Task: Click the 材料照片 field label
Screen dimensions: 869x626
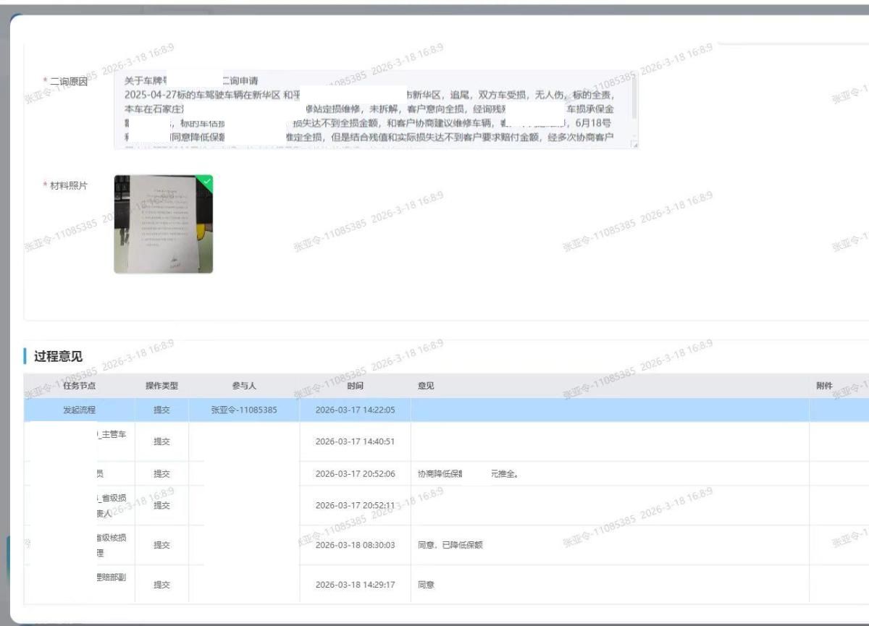Action: (67, 186)
